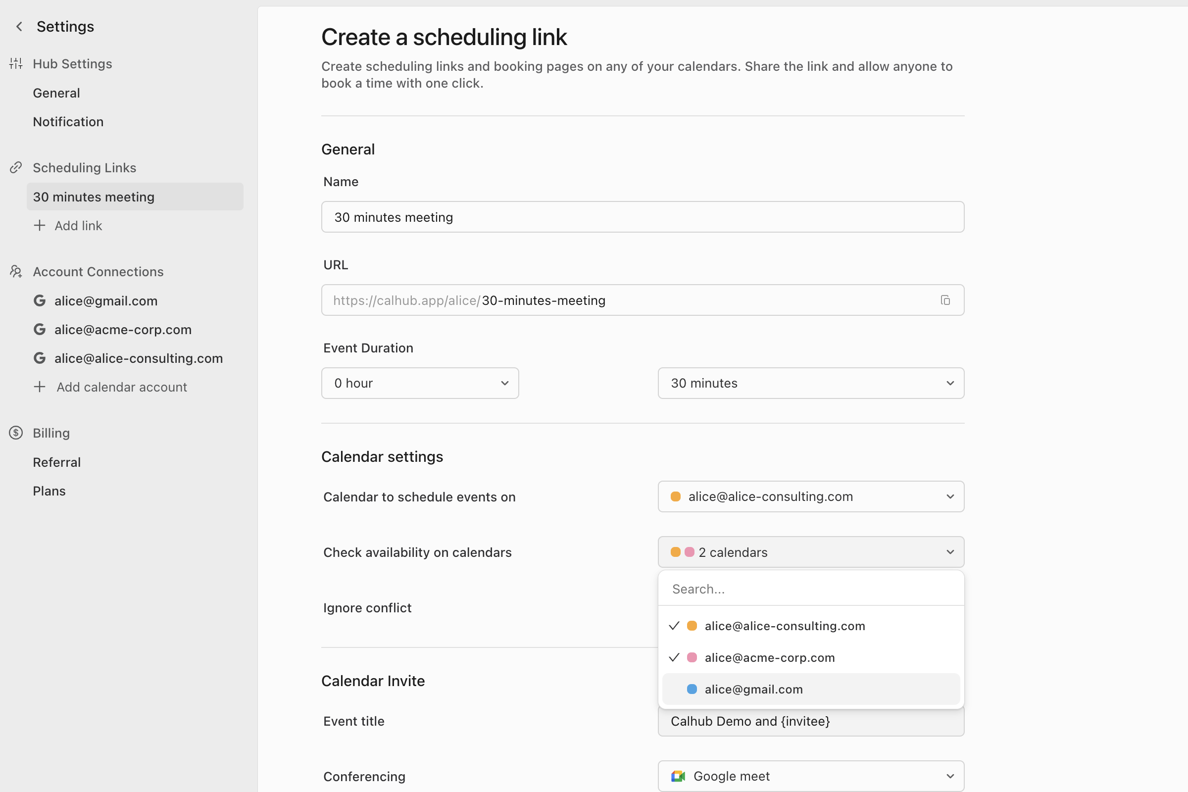Check alice@gmail.com in the availability list
This screenshot has width=1188, height=792.
[753, 689]
